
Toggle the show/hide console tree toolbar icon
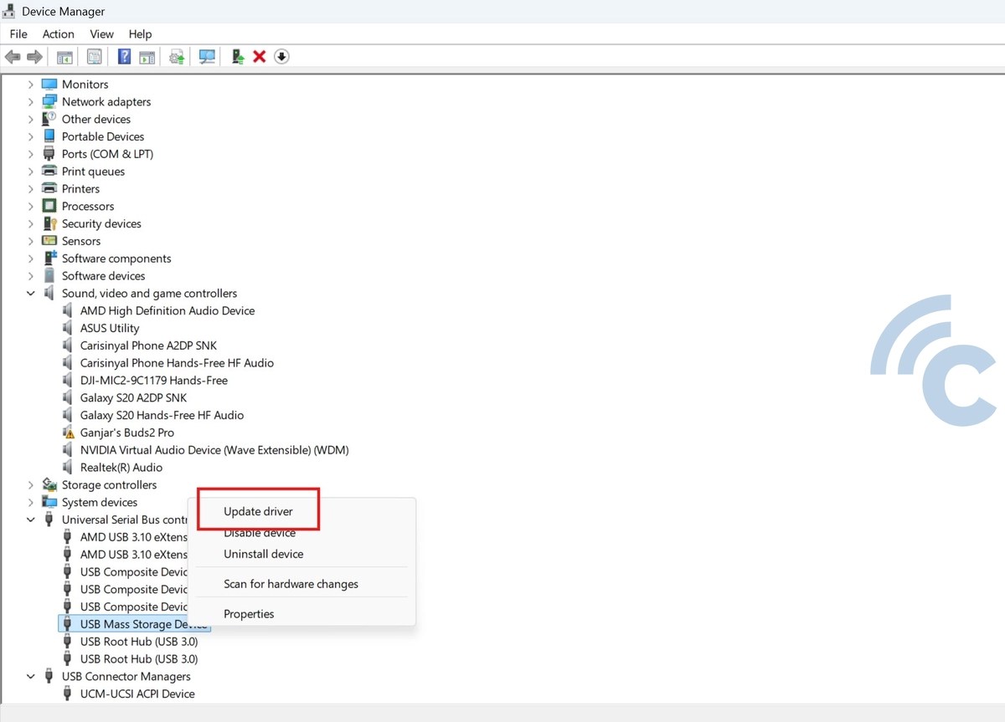pyautogui.click(x=64, y=57)
